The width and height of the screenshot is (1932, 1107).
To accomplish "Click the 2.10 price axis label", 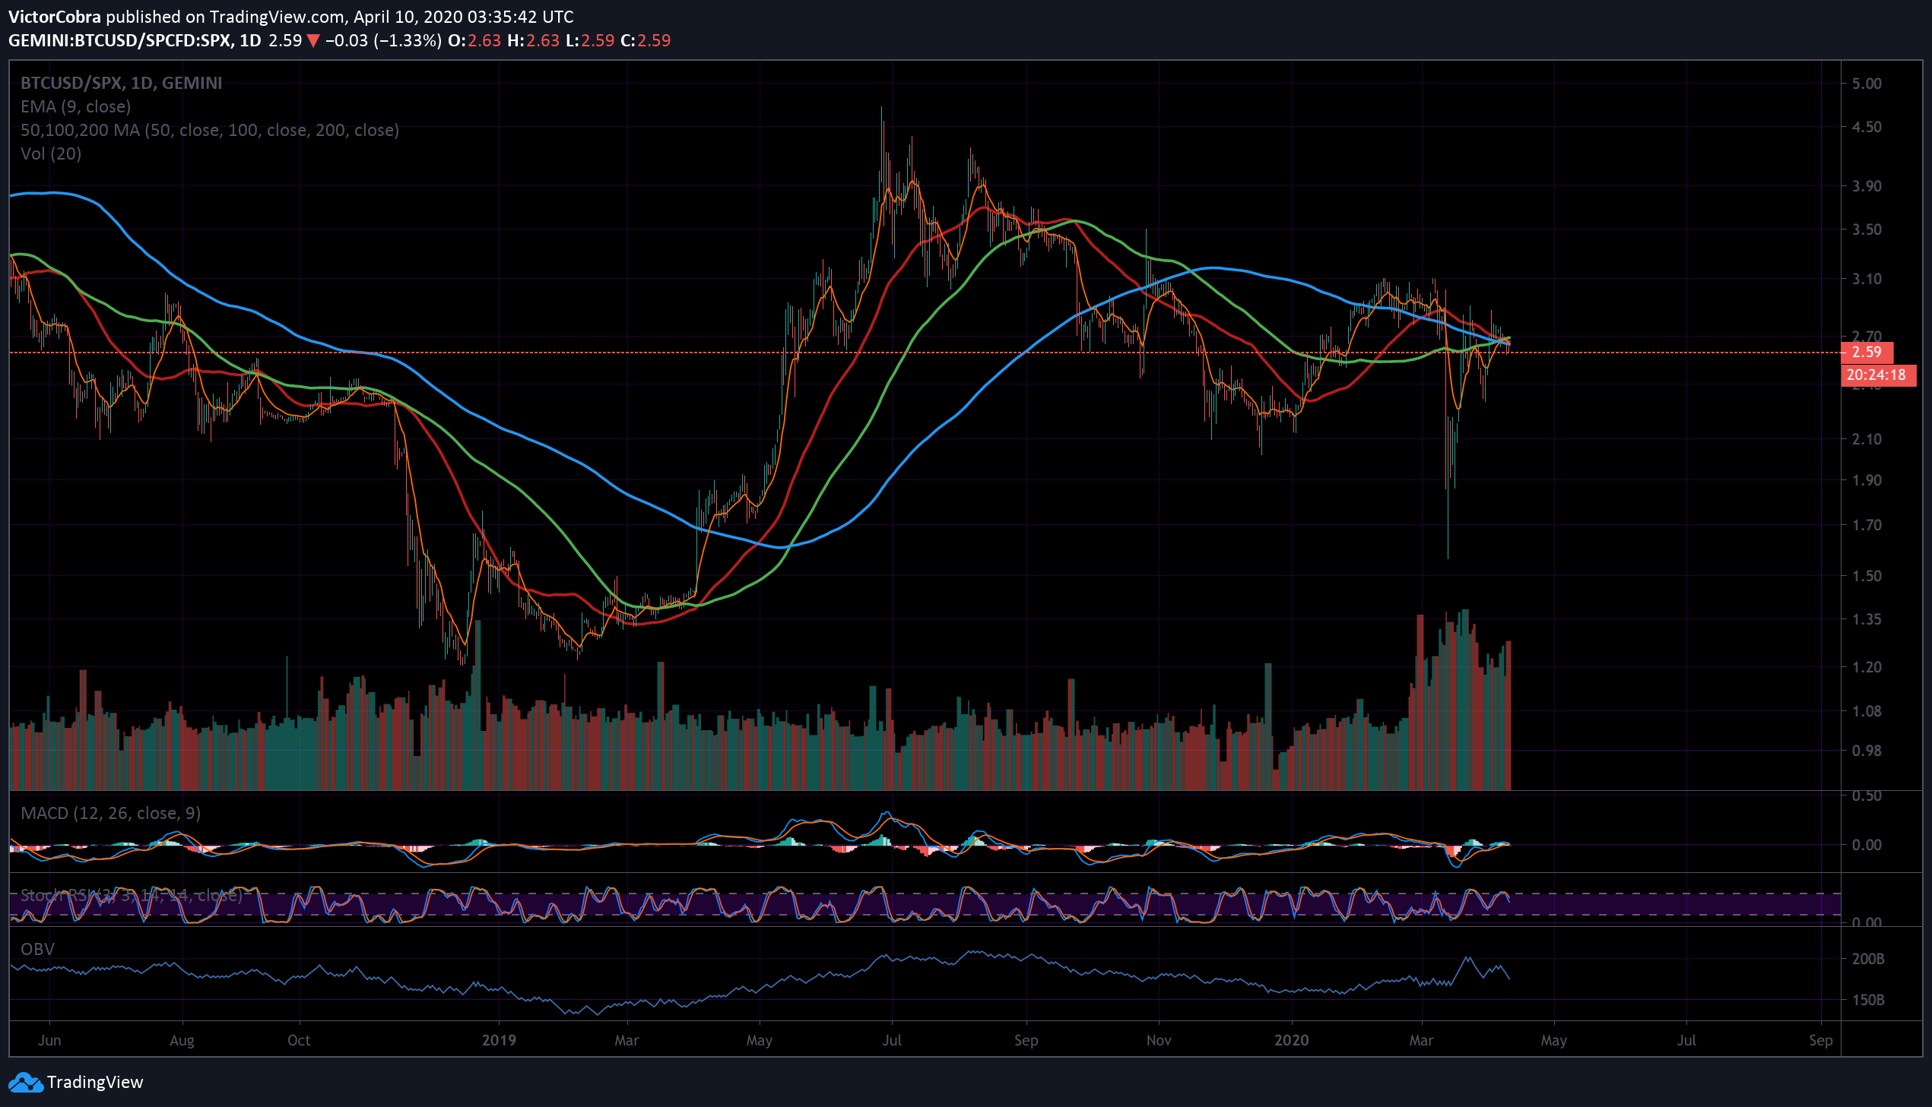I will pyautogui.click(x=1867, y=439).
